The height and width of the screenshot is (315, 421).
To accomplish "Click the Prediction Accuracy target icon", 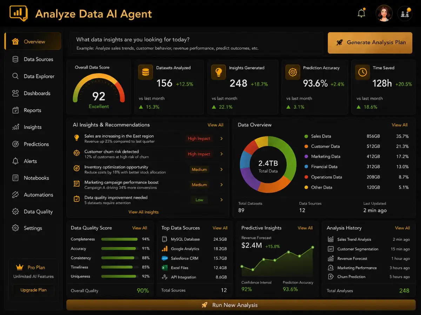I will click(x=292, y=72).
